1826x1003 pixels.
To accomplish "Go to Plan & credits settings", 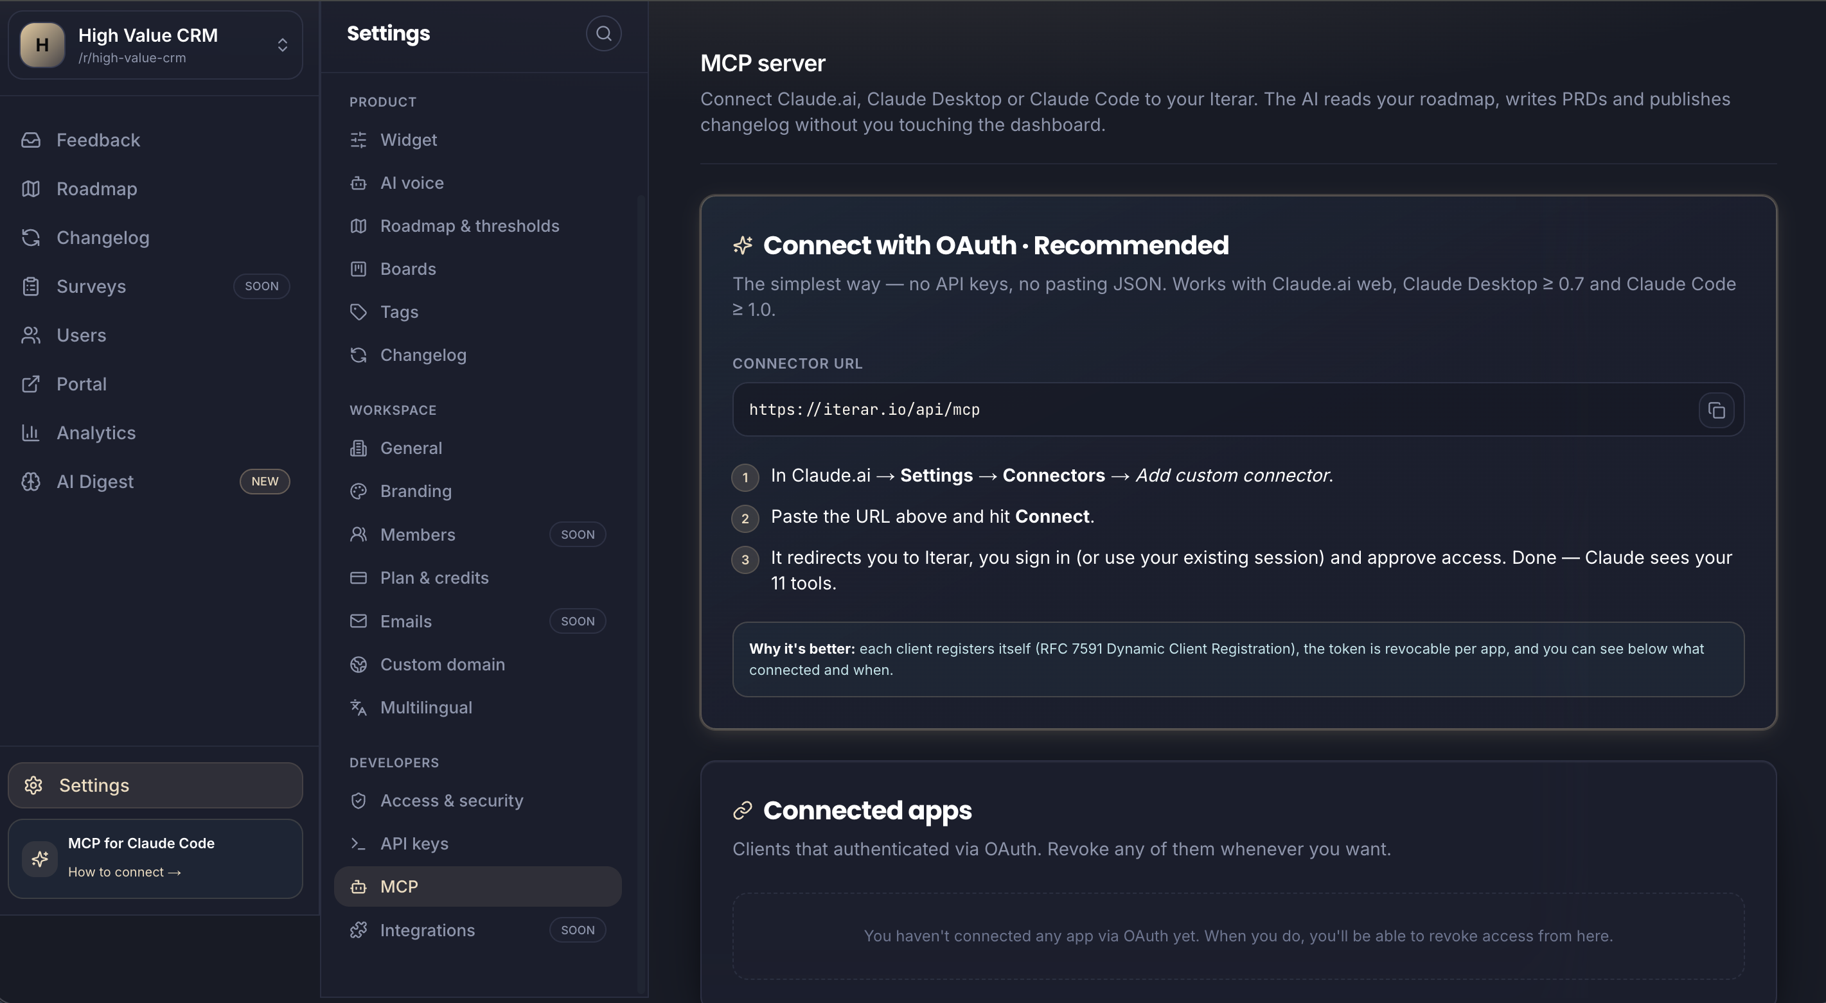I will [x=478, y=578].
